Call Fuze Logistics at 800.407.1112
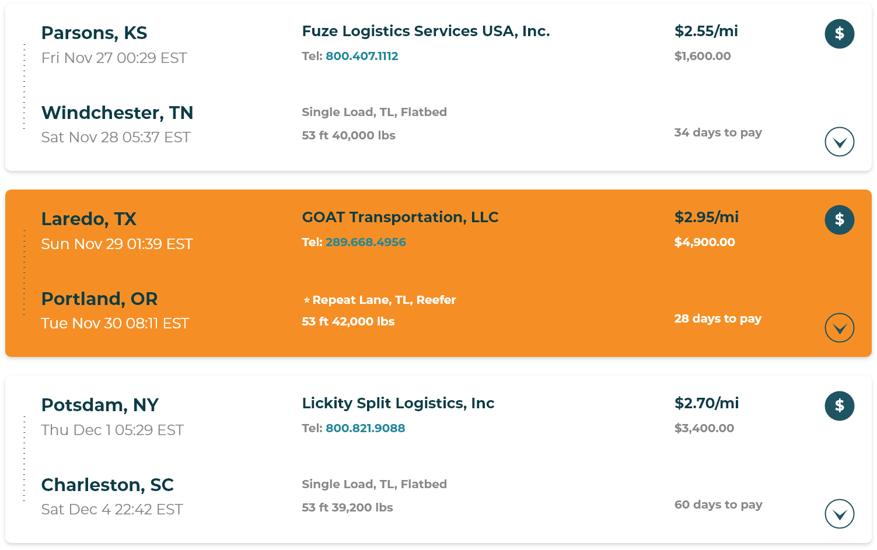 [x=362, y=56]
